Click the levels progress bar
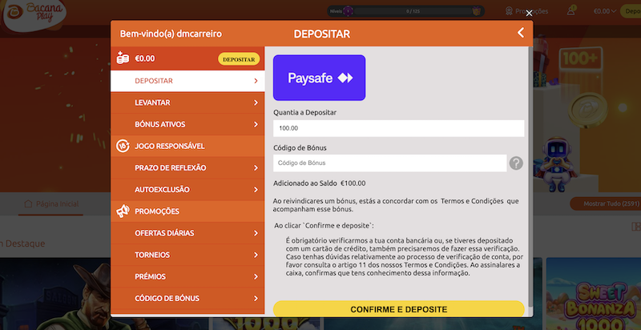Screen dimensions: 641x330 [x=413, y=11]
